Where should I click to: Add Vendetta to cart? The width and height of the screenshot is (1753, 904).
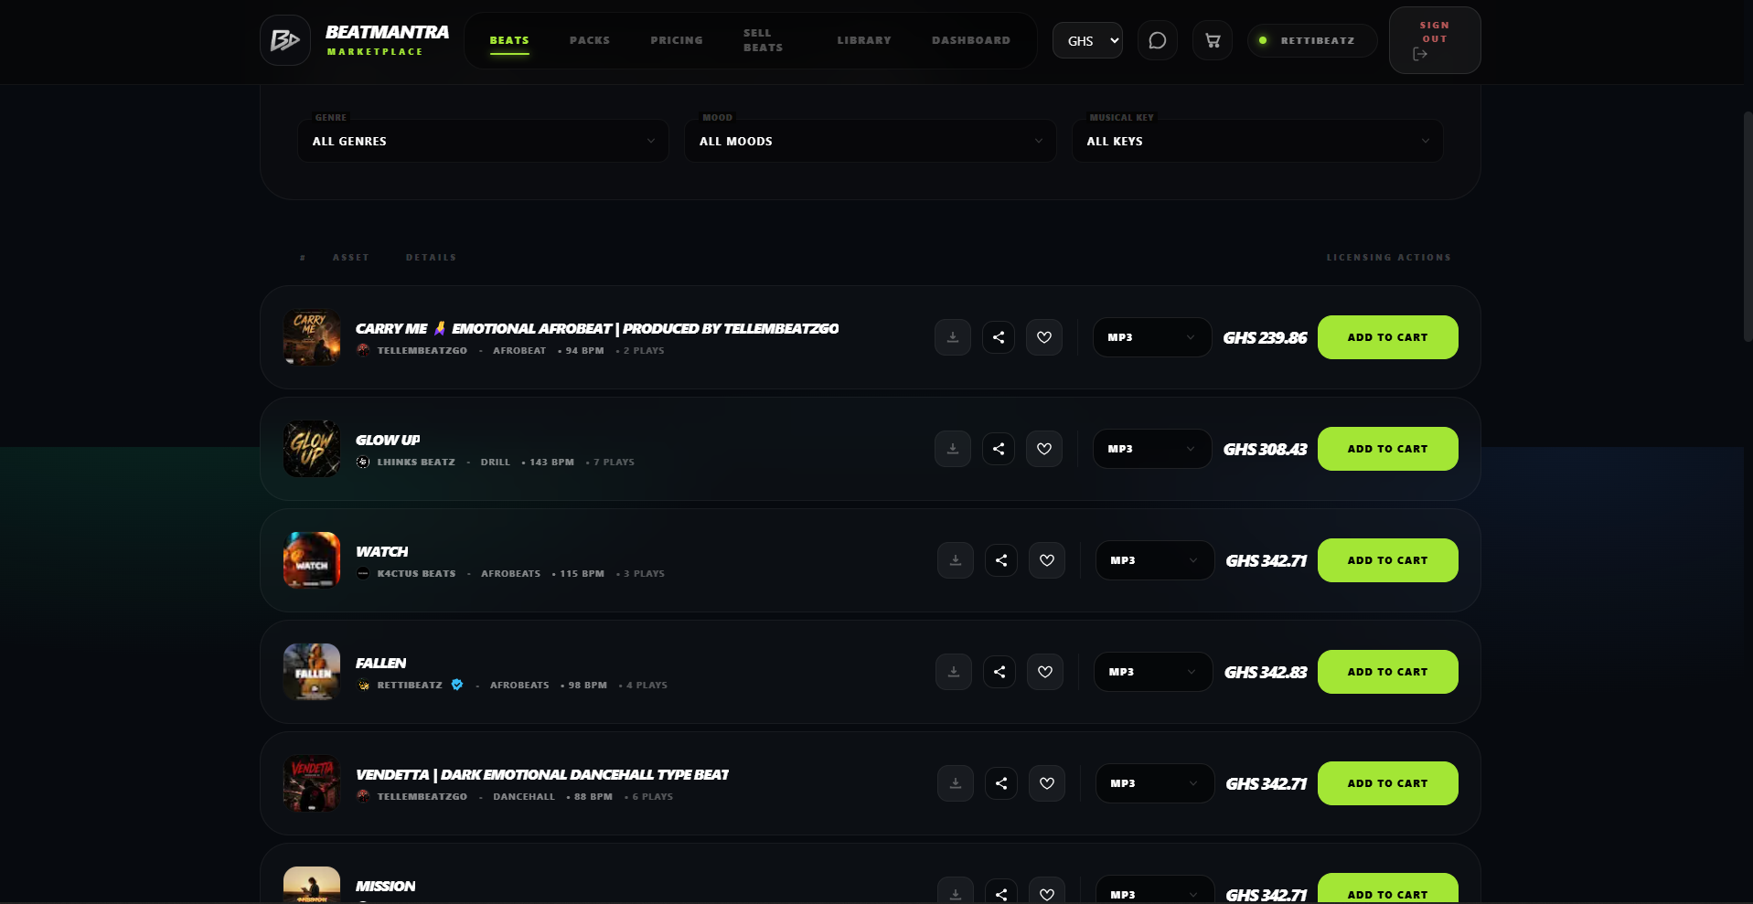coord(1387,783)
